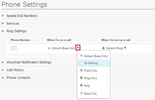Image resolution: width=155 pixels, height=100 pixels.
Task: Expand the Services section arrow
Action: (3, 24)
